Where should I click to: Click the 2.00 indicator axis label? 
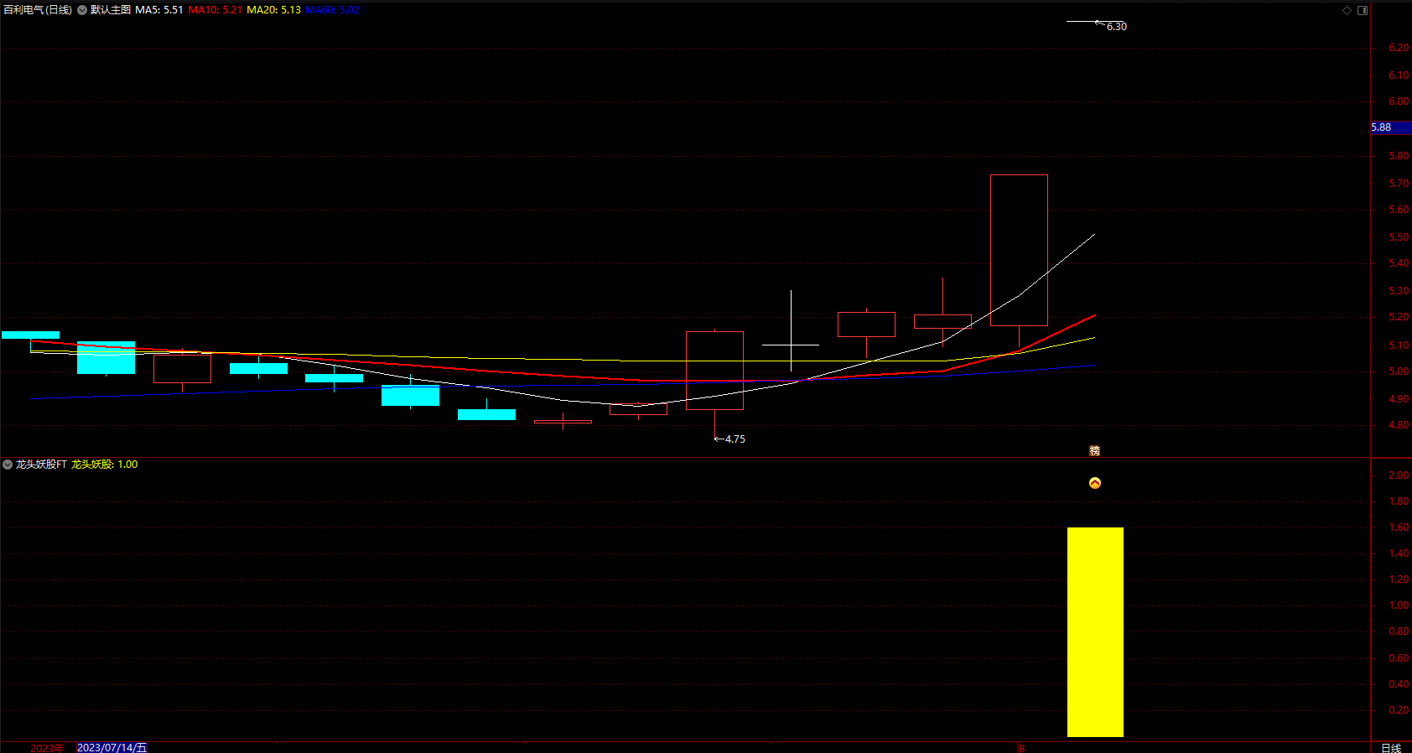click(1399, 475)
